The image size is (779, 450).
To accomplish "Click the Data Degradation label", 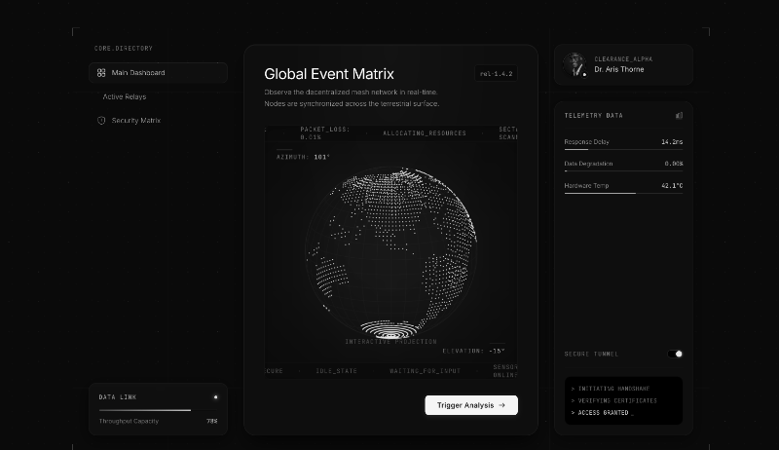I will pyautogui.click(x=588, y=164).
